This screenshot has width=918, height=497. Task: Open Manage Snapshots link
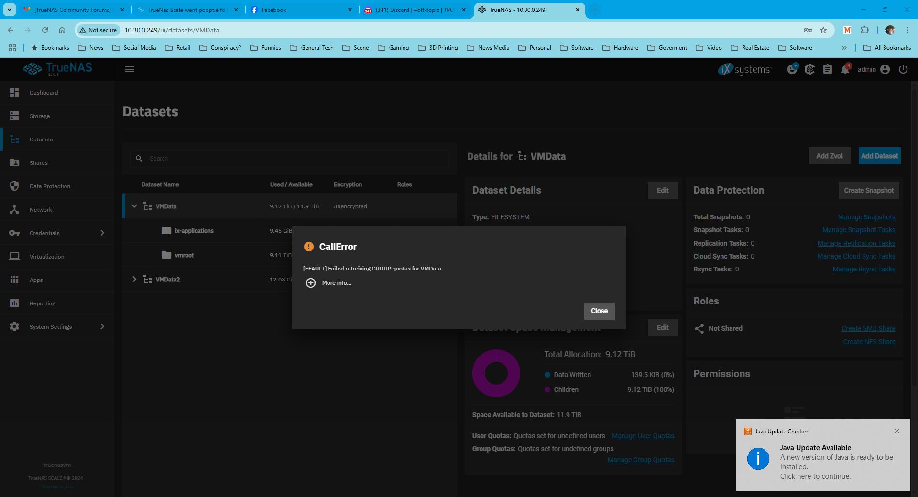click(866, 217)
